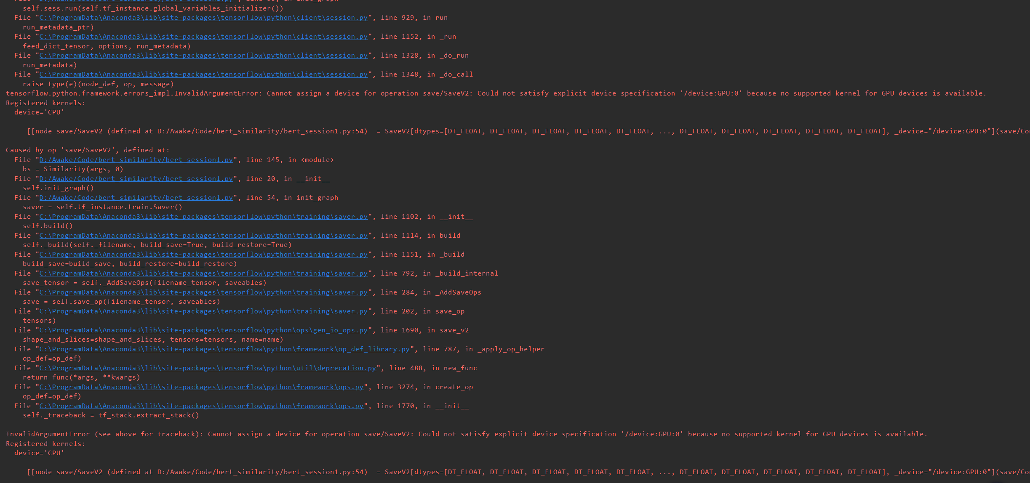The height and width of the screenshot is (483, 1030).
Task: Open saver.py link at line 1102
Action: pos(203,216)
